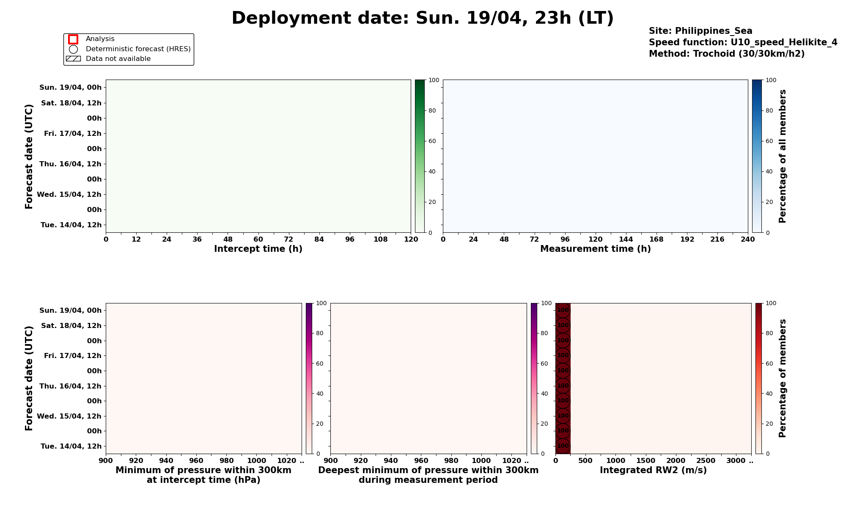The height and width of the screenshot is (529, 846).
Task: Click the Intercept time (h) axis label
Action: pos(258,249)
